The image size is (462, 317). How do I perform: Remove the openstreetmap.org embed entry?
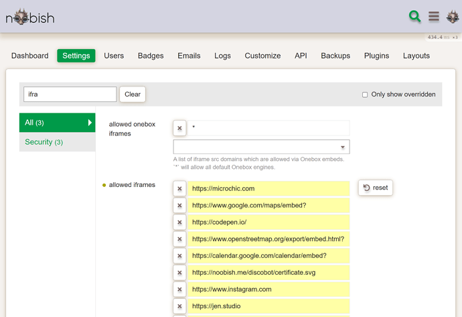pos(179,239)
